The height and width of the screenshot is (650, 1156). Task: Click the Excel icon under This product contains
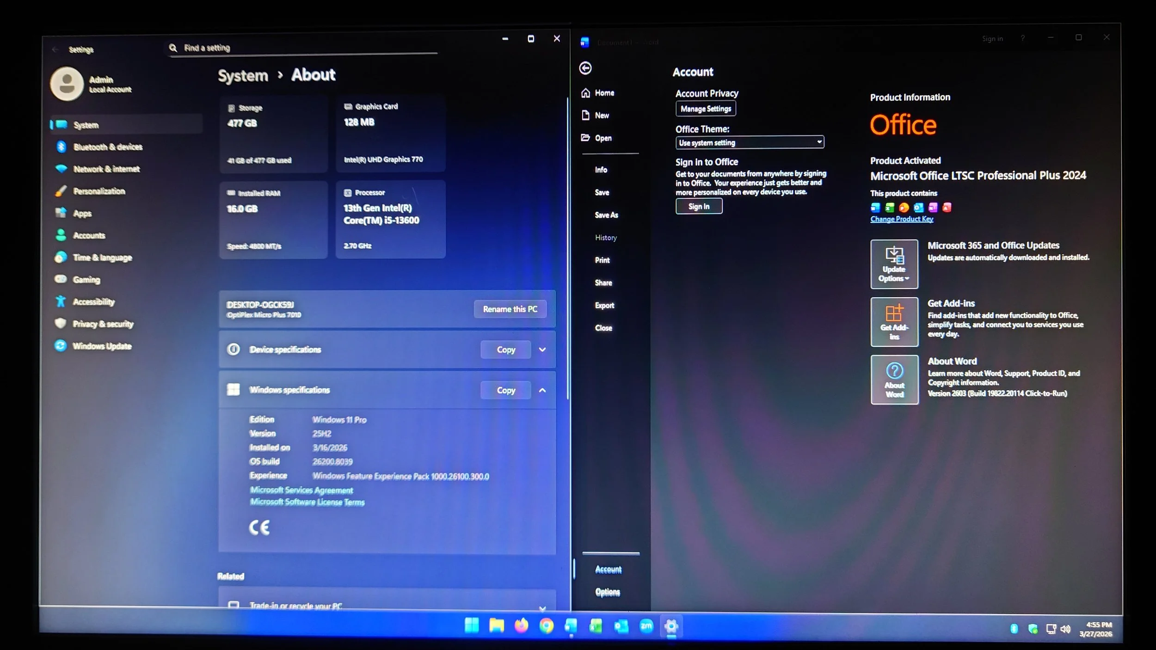[x=890, y=208]
